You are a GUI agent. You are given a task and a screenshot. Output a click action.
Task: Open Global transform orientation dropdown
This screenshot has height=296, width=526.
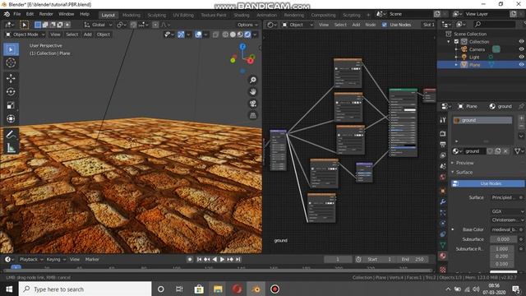98,25
